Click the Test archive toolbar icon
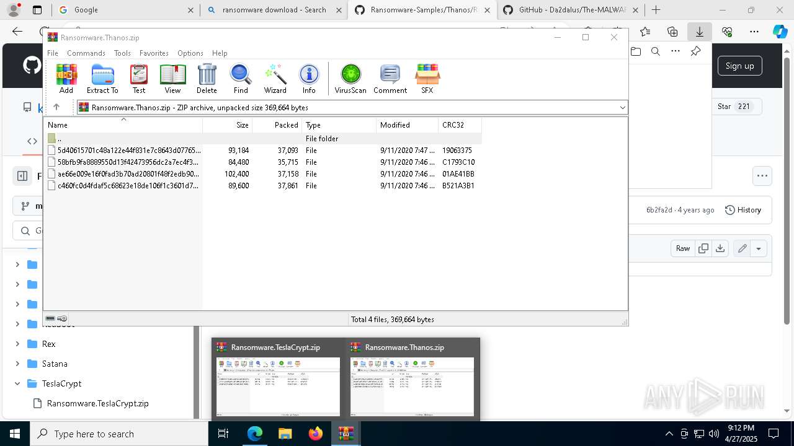The height and width of the screenshot is (446, 794). tap(139, 79)
